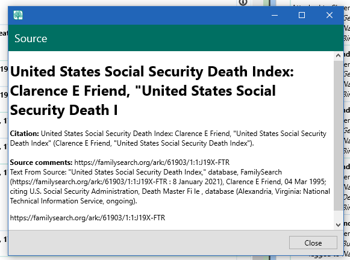
Task: Click the scrollbar up arrow
Action: tap(338, 55)
